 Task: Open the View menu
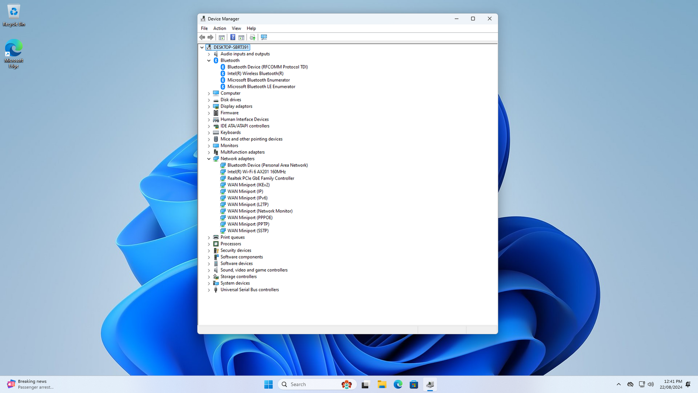[x=236, y=28]
